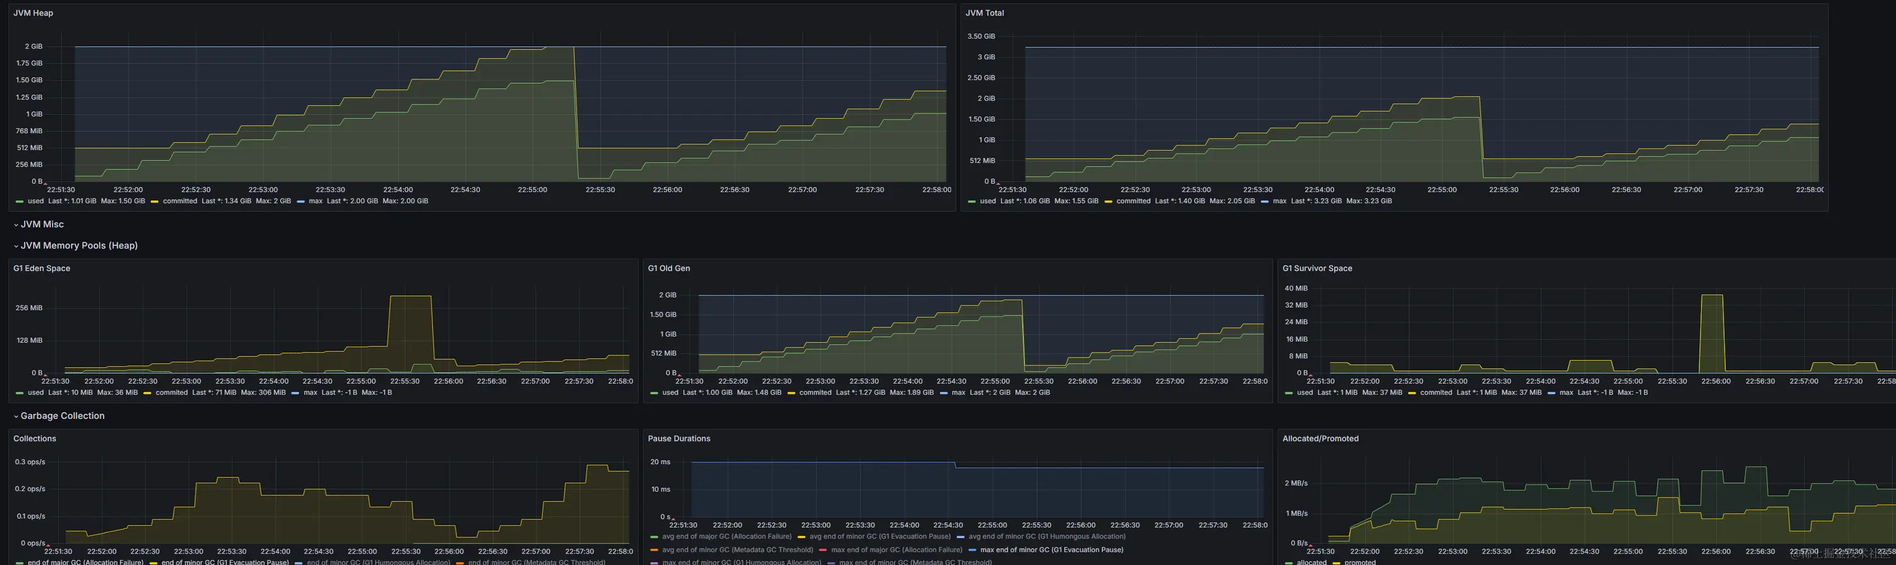Open the G1 Eden Space panel menu
The image size is (1896, 565).
42,268
